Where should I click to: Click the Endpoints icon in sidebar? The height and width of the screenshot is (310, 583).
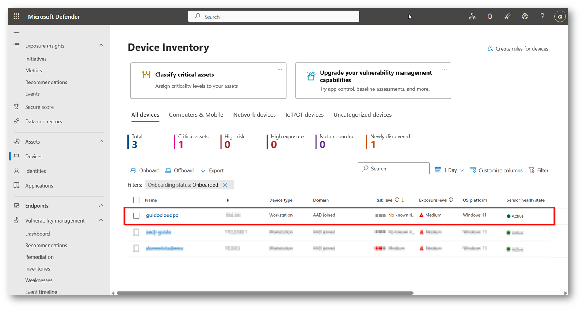pos(16,206)
